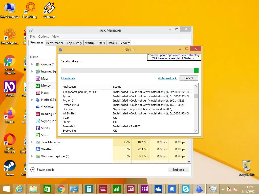Switch to Ninite on the taskbar
The width and height of the screenshot is (259, 194).
click(x=199, y=189)
